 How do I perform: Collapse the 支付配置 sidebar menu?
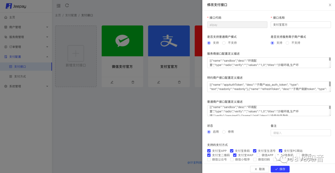[26, 57]
